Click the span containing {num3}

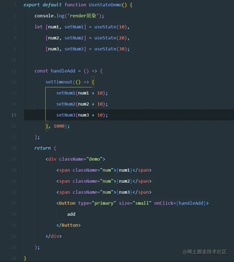pyautogui.click(x=104, y=192)
